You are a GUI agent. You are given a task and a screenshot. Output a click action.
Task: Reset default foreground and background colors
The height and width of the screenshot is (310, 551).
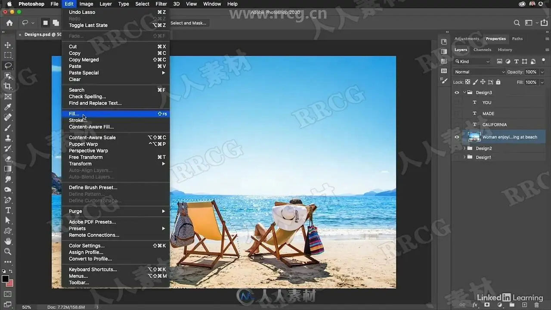(3, 271)
